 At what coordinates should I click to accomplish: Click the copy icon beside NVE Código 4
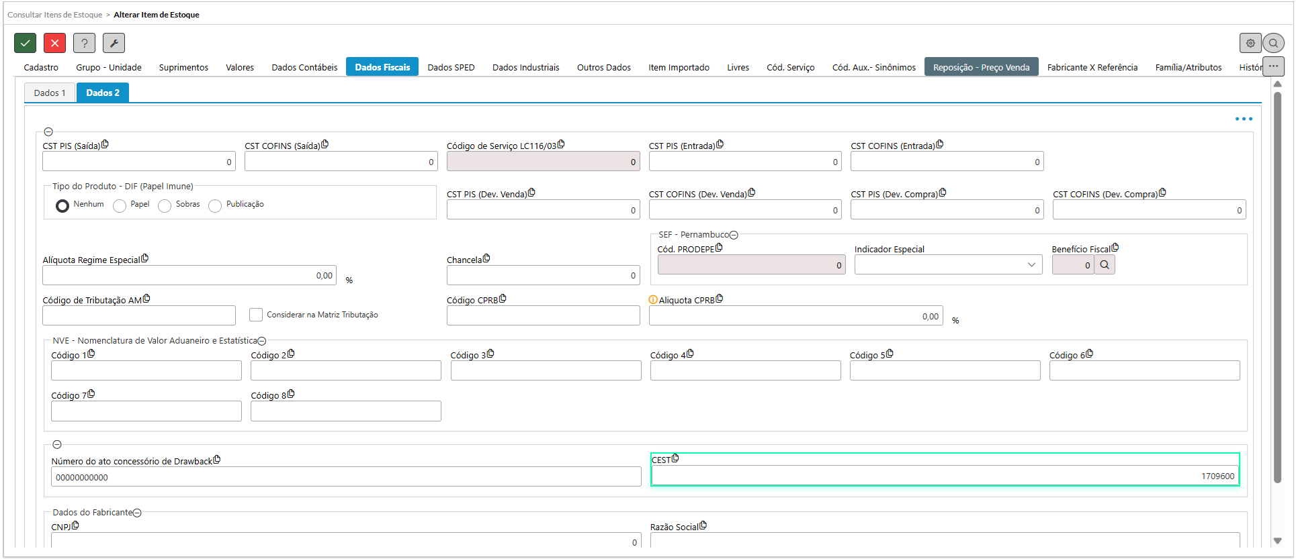click(690, 354)
